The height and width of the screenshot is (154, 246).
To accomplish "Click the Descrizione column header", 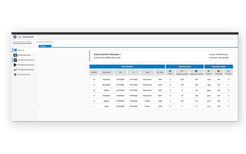I will tap(106, 72).
